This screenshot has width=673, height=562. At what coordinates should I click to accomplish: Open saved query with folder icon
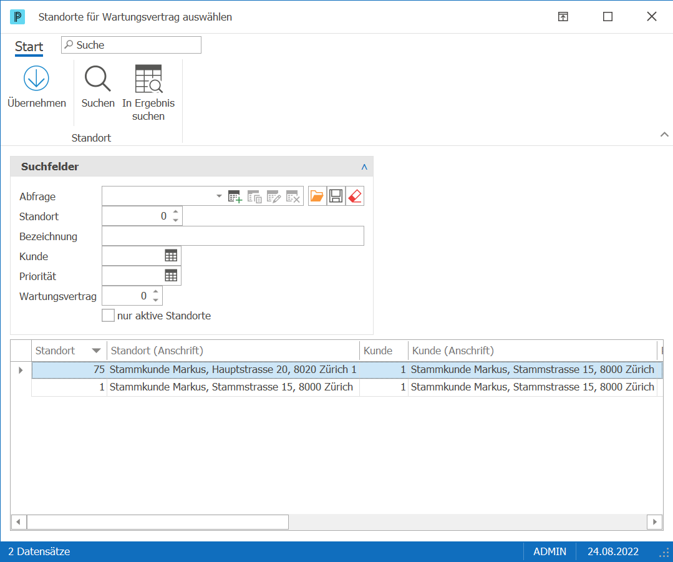coord(317,196)
